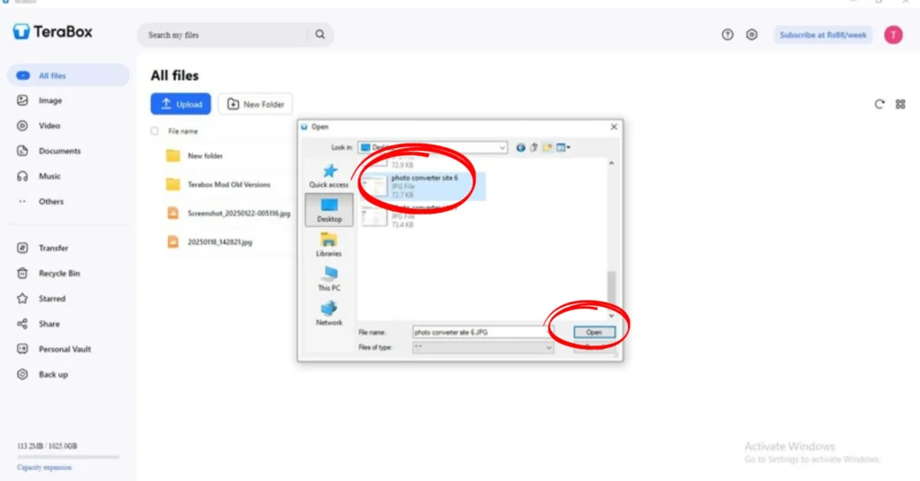Open the settings gear icon in header
This screenshot has width=920, height=481.
tap(752, 35)
